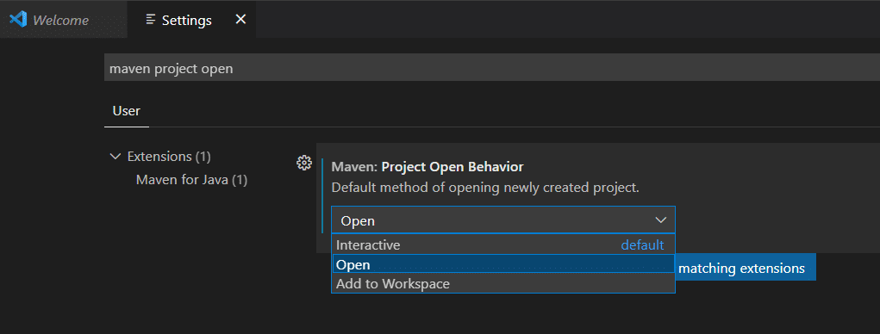Open the gear More Actions icon

click(x=303, y=163)
